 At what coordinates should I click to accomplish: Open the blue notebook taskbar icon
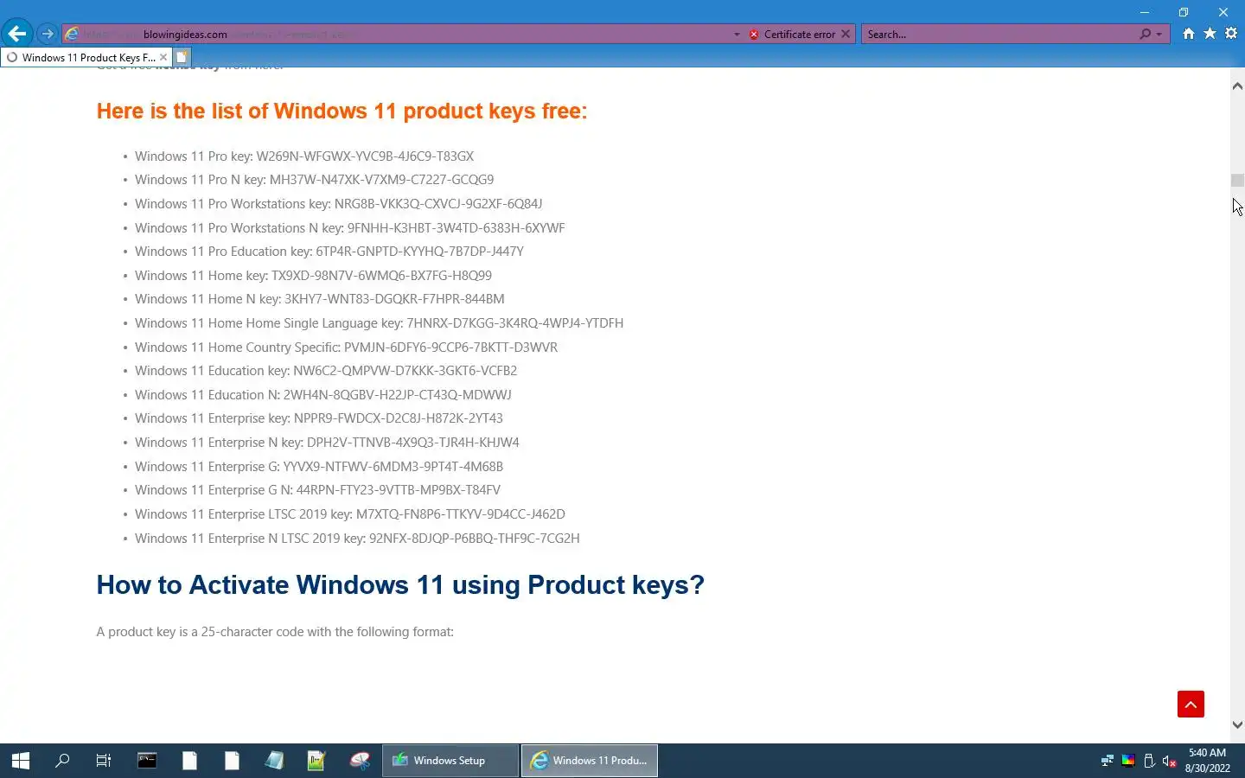click(x=274, y=761)
